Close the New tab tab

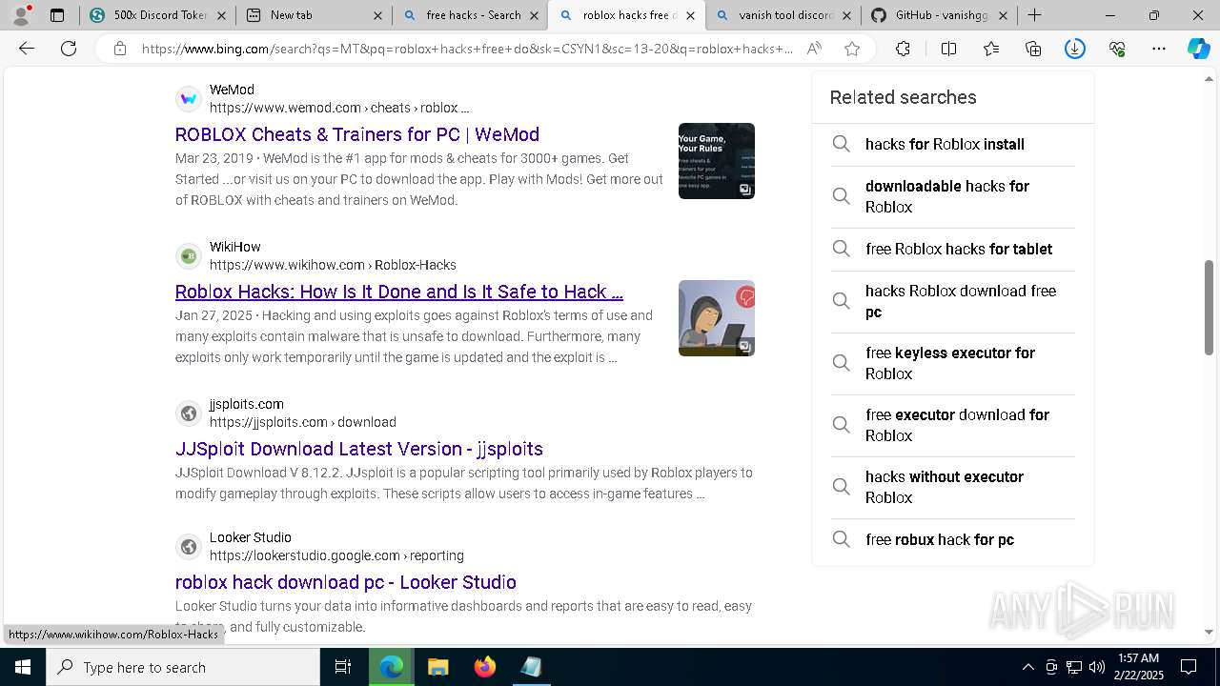coord(377,15)
